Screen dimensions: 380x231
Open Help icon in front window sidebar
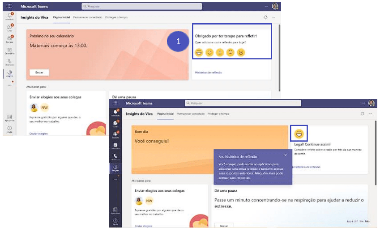click(115, 222)
